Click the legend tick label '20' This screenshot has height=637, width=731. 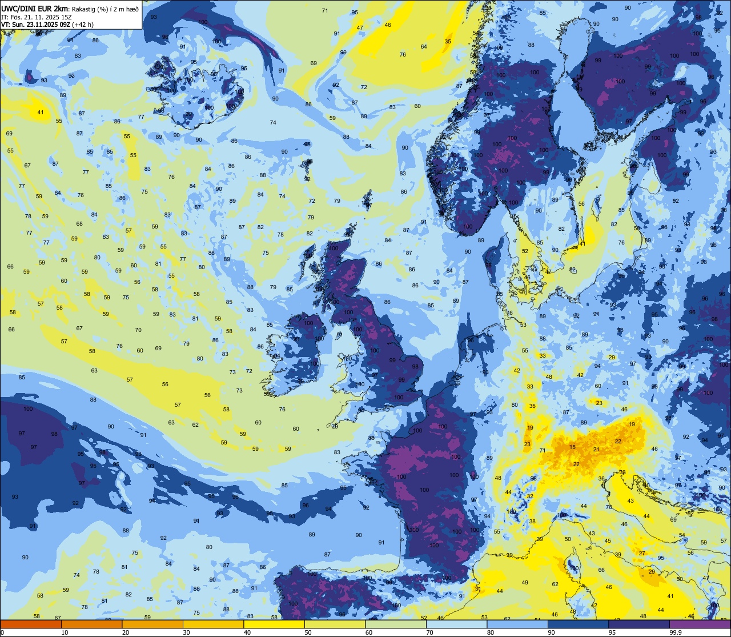click(x=126, y=632)
